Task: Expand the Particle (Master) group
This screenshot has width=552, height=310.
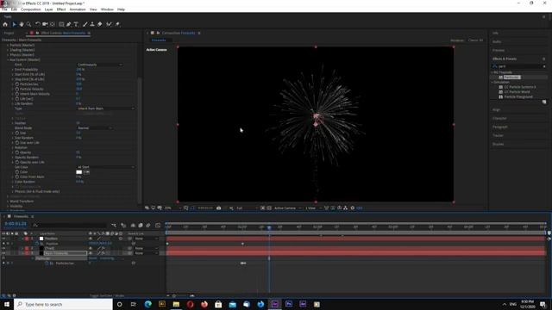Action: coord(8,46)
